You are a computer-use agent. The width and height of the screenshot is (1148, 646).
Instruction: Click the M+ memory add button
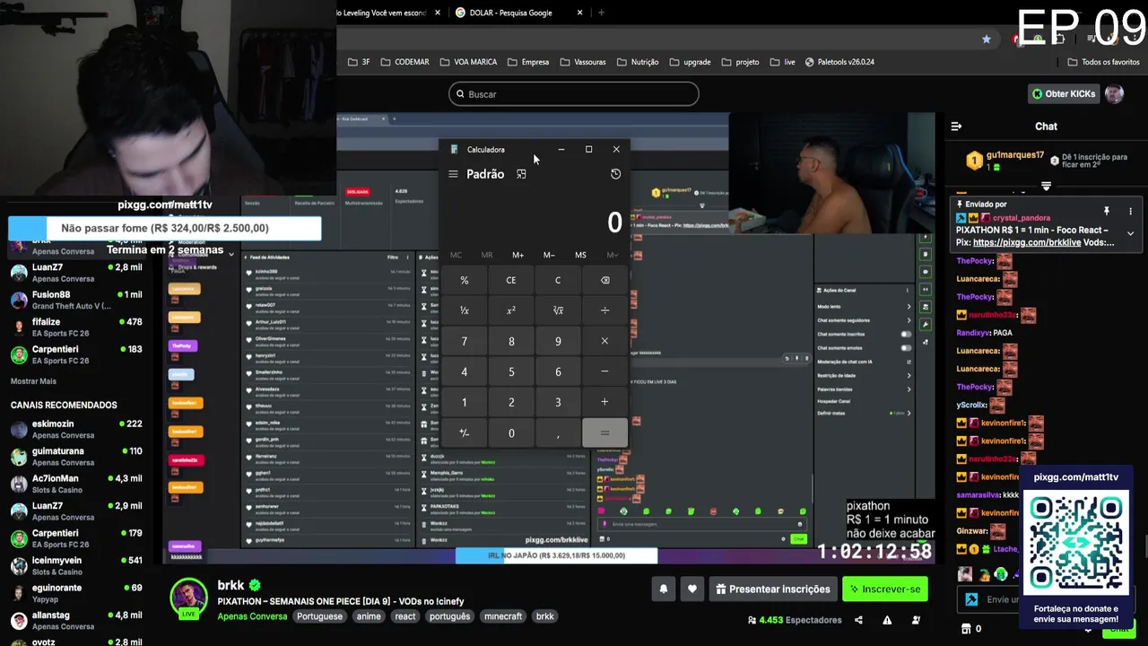[x=517, y=255]
